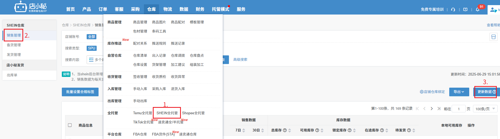Select TikTok全托管 menu entry
Image resolution: width=500 pixels, height=139 pixels.
[x=143, y=122]
